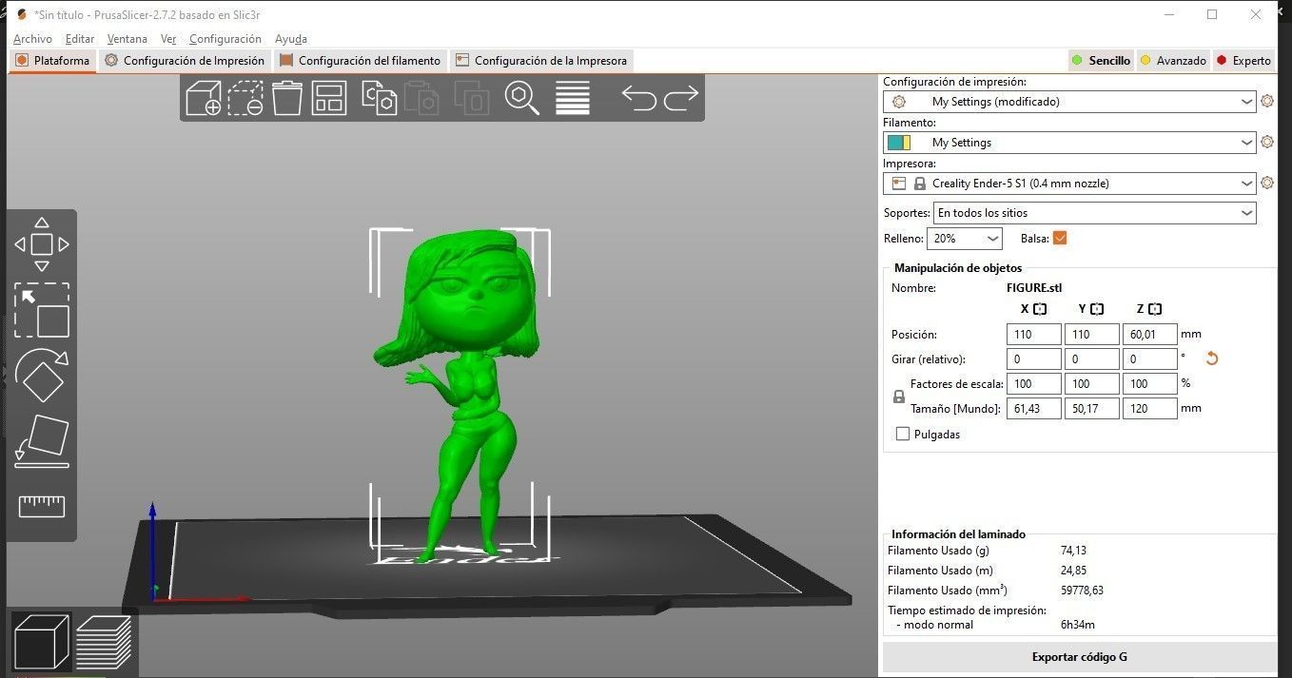Switch to 3D editor view cube
Image resolution: width=1292 pixels, height=678 pixels.
coord(42,642)
